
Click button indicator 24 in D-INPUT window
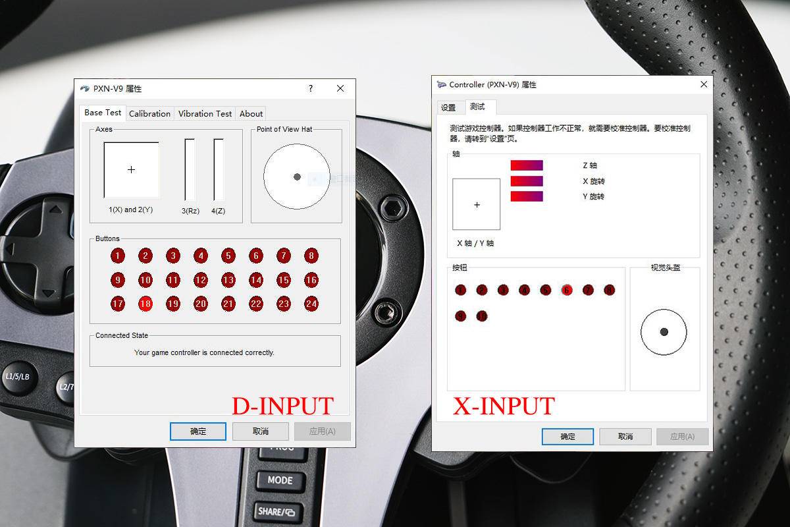311,304
